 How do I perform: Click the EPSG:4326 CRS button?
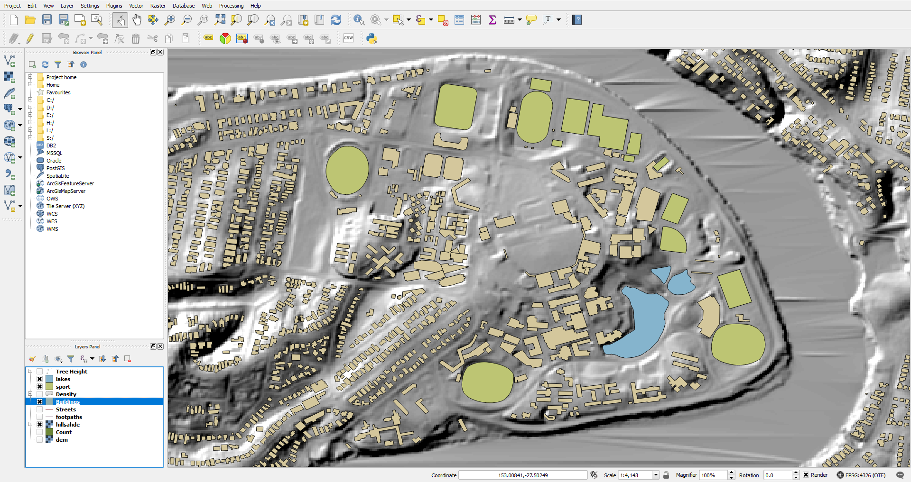[x=861, y=475]
